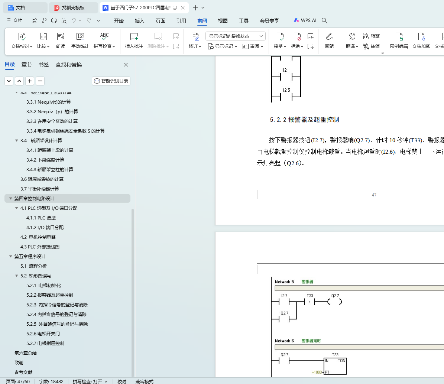Image resolution: width=444 pixels, height=384 pixels.
Task: Open 查找和替换 panel tab
Action: click(68, 65)
